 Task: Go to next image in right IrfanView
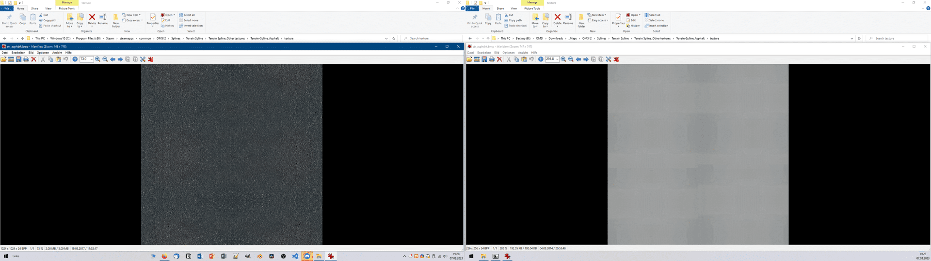[586, 59]
